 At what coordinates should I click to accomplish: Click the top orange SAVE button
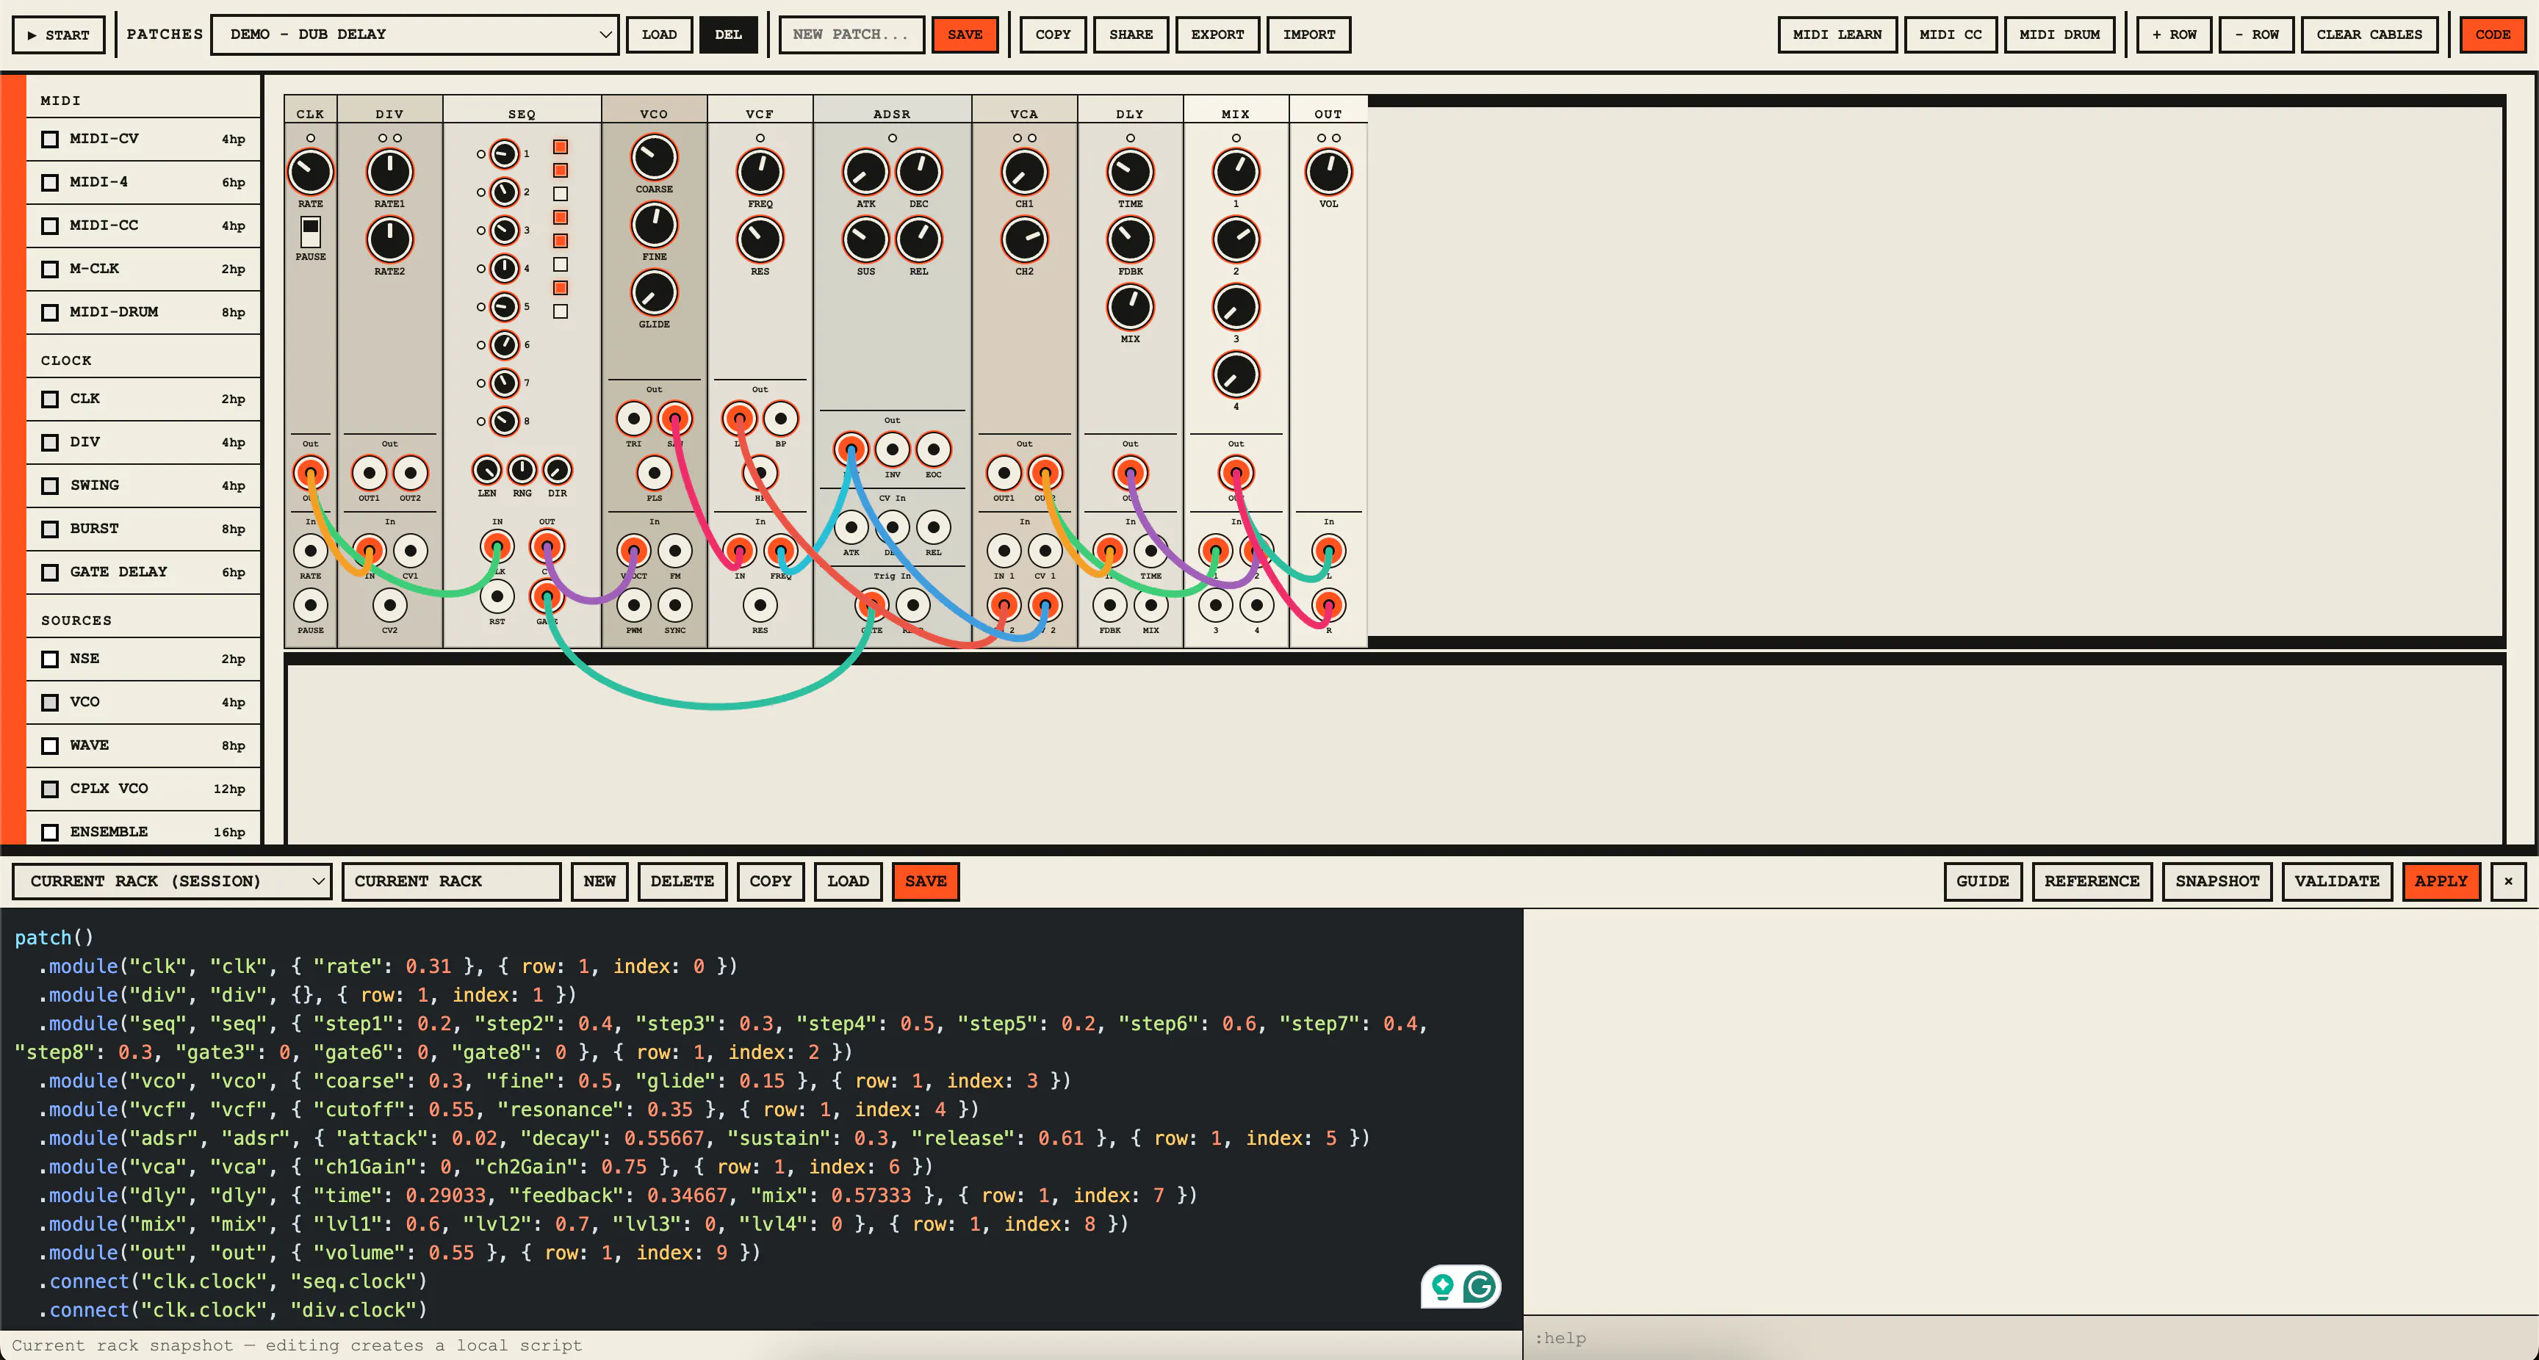(965, 35)
